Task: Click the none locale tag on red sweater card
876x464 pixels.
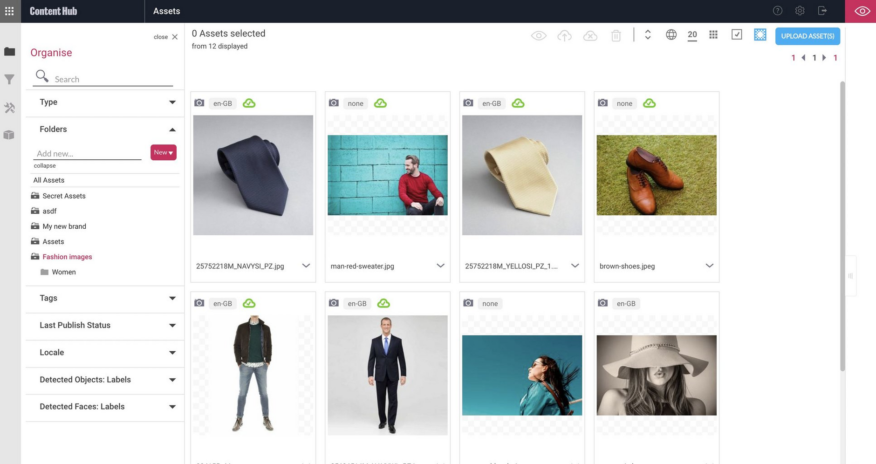Action: pyautogui.click(x=356, y=103)
